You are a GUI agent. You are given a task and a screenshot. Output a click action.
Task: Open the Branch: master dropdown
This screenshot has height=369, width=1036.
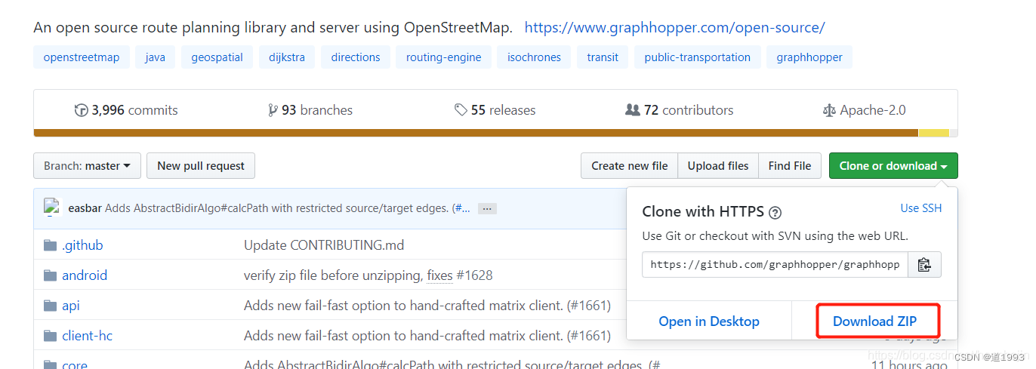coord(87,166)
